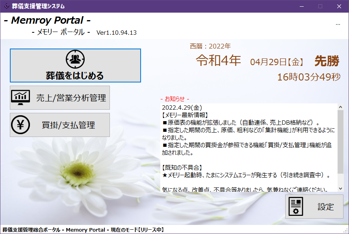Click the monitor chart icon for sales analysis
Image resolution: width=349 pixels, height=234 pixels.
point(20,97)
